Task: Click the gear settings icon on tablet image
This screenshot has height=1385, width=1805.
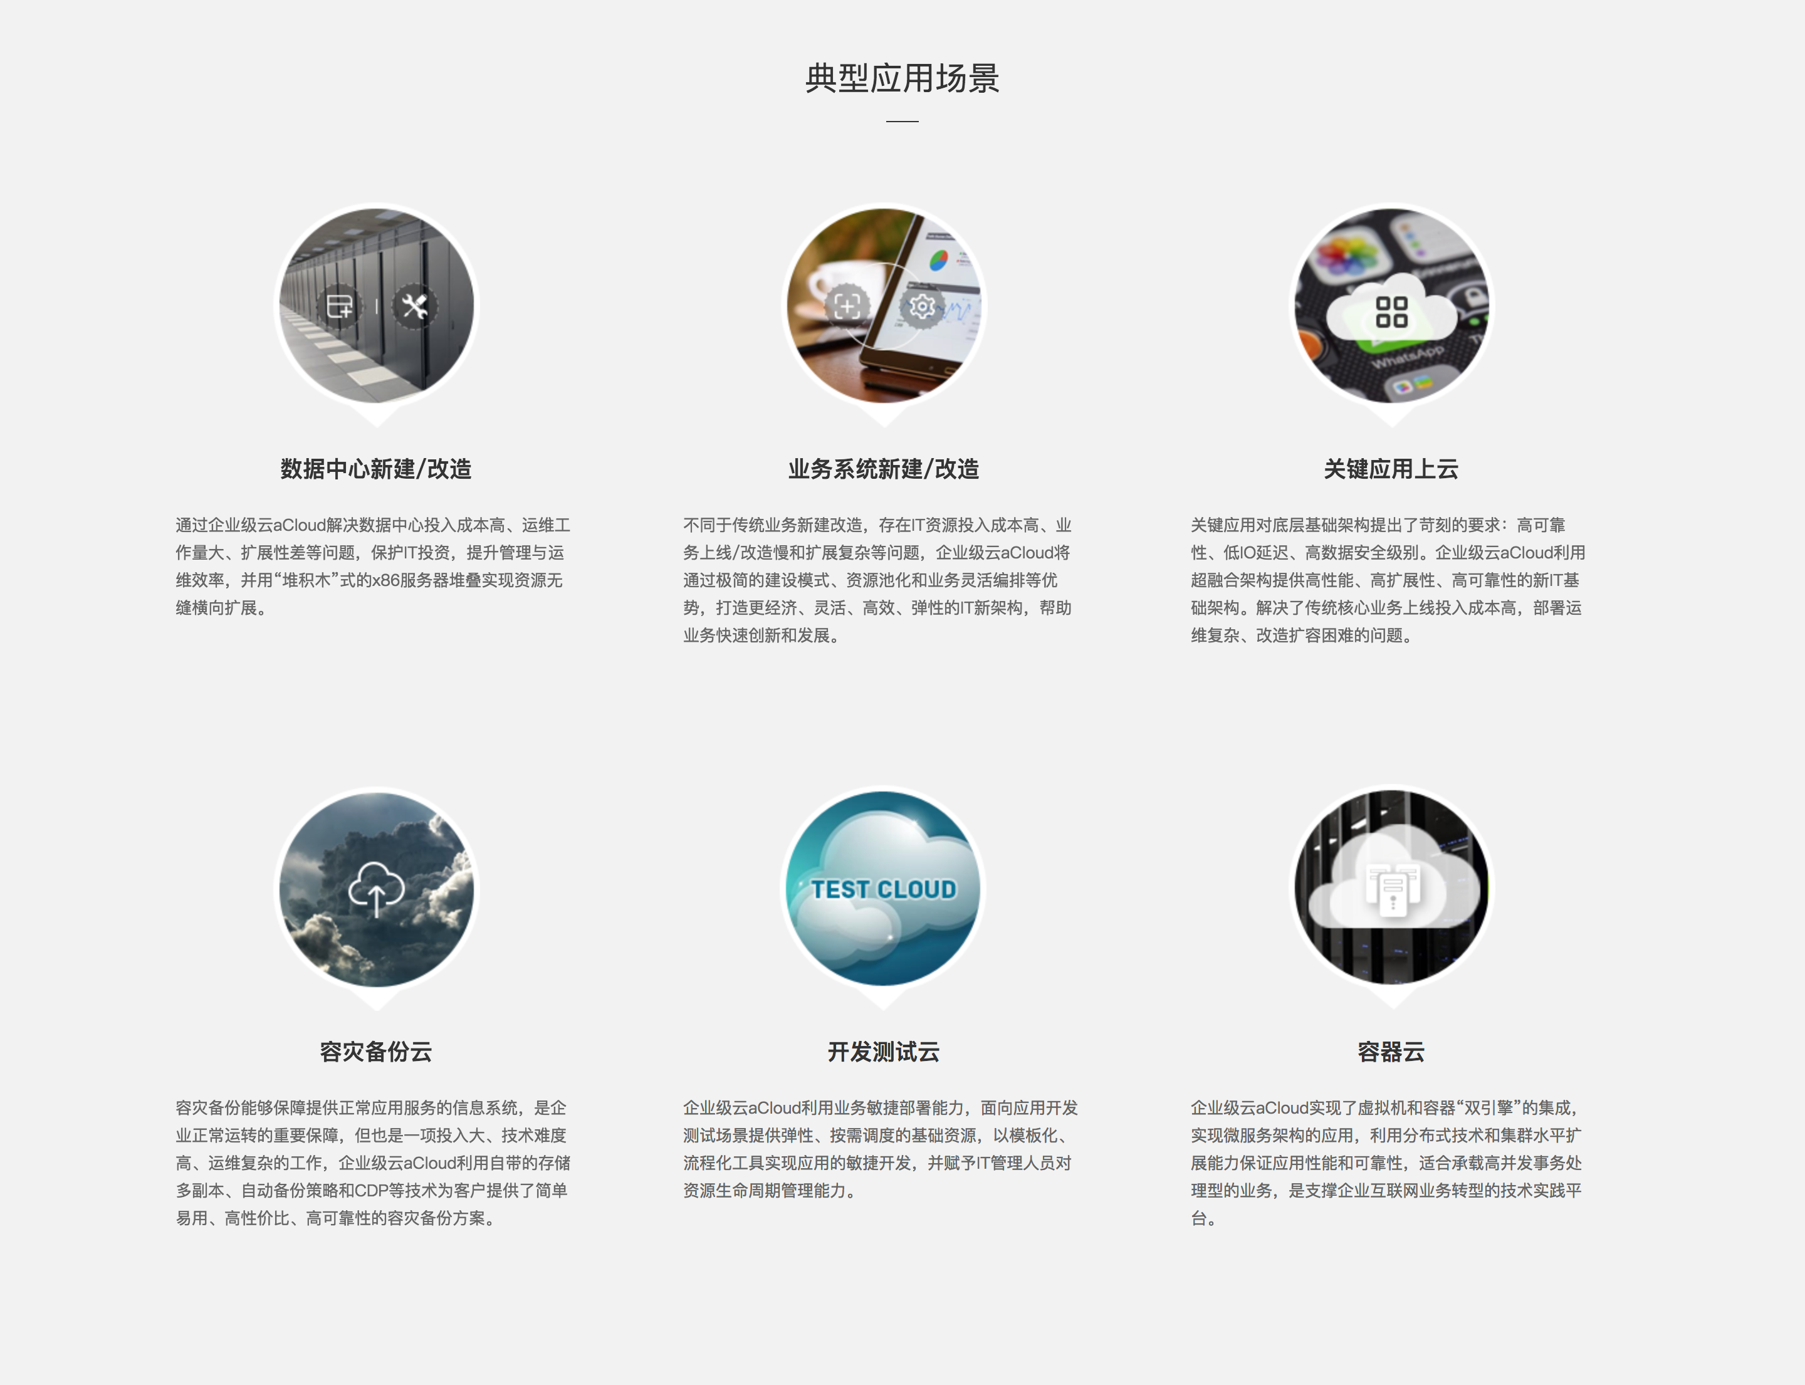Action: pyautogui.click(x=922, y=306)
